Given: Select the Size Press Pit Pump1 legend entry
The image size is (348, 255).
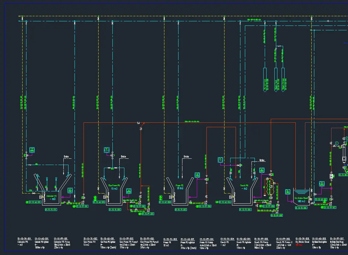Looking at the screenshot, I should [x=129, y=242].
